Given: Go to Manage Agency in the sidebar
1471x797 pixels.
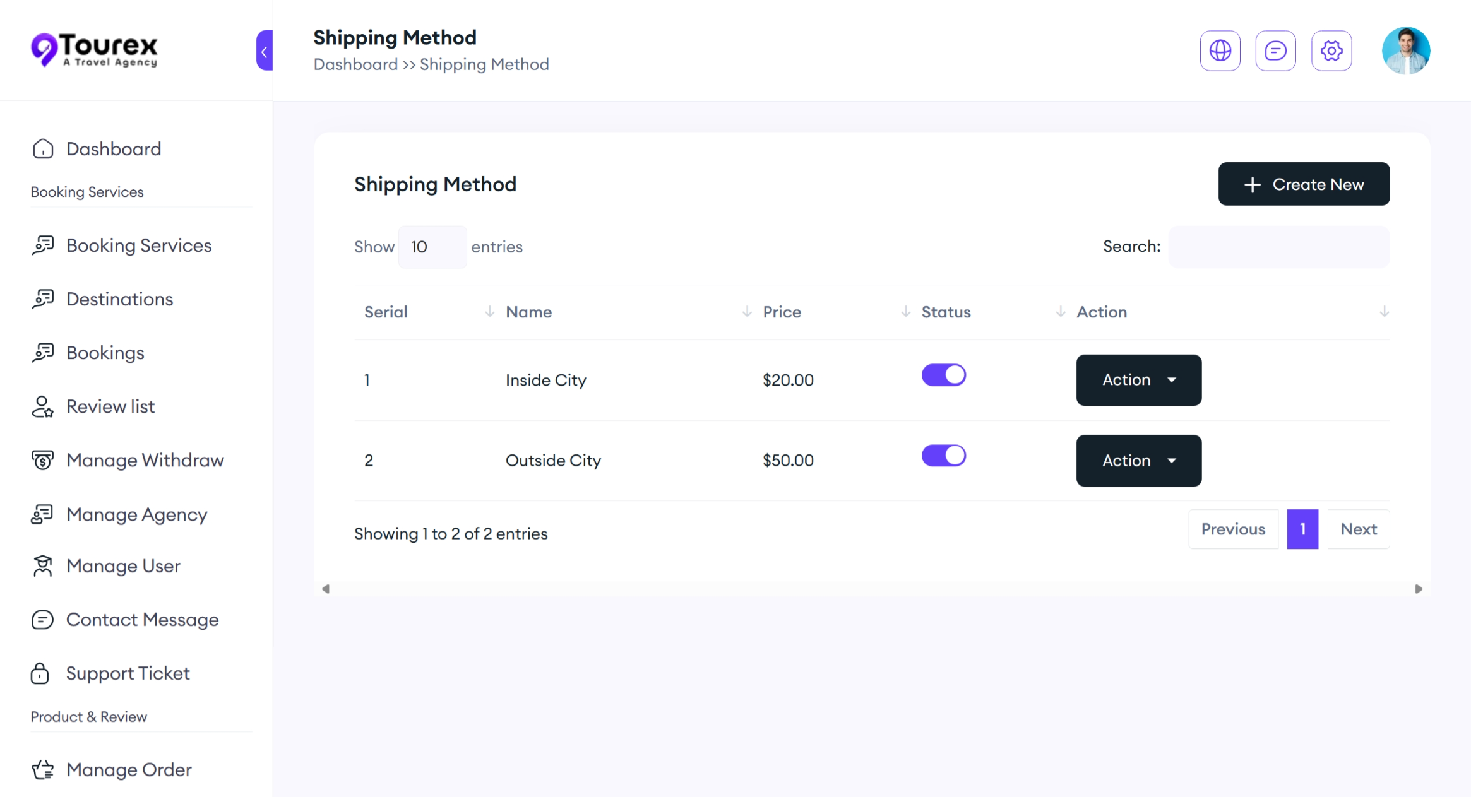Looking at the screenshot, I should (x=136, y=514).
